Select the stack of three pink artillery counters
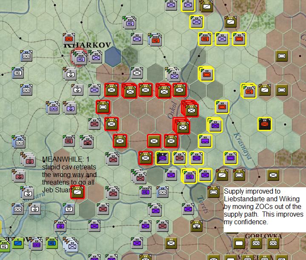 [x=29, y=160]
